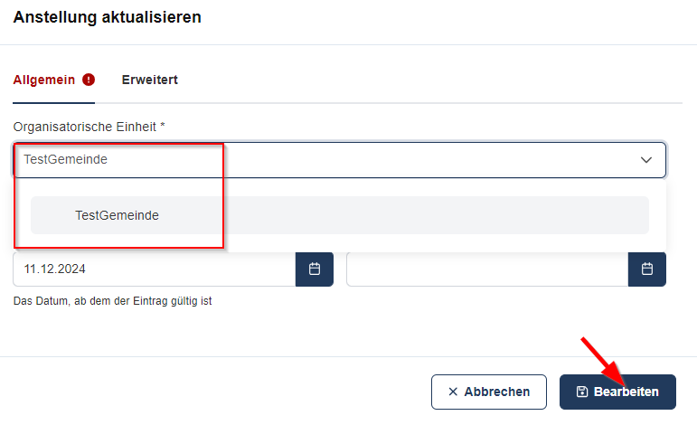Click blank footer area left of Abbrechen

[217, 392]
